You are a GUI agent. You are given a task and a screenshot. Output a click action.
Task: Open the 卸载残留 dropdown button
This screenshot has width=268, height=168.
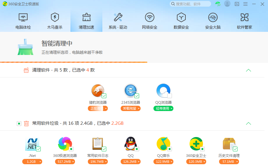pyautogui.click(x=131, y=108)
